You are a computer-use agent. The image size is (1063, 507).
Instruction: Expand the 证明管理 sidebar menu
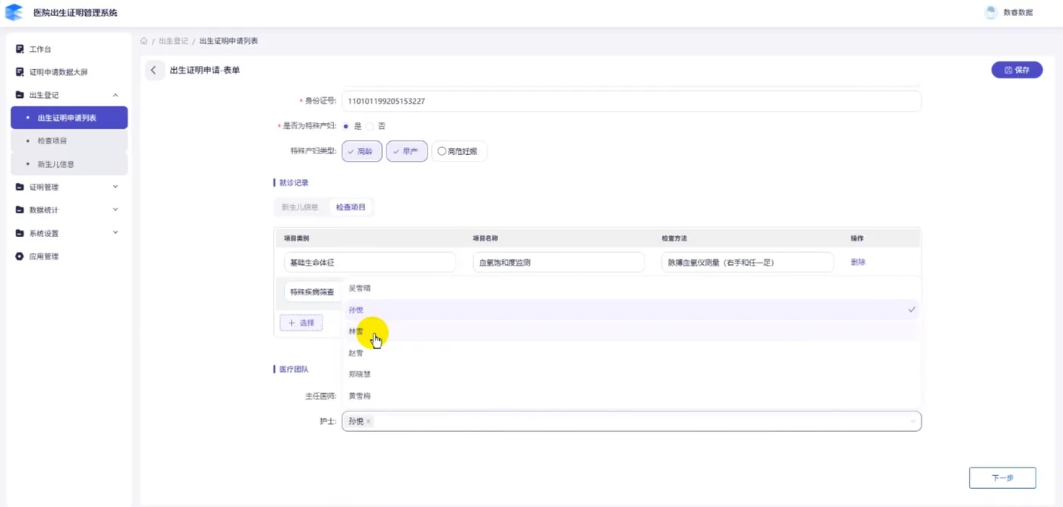pos(115,187)
